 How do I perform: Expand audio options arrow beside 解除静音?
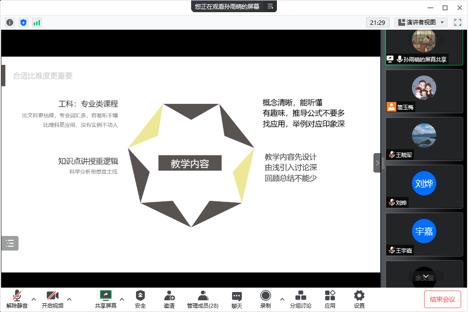tap(33, 299)
